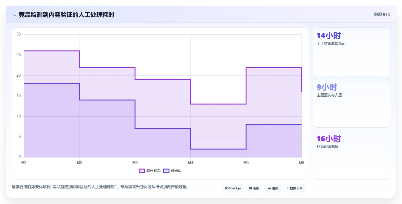Toggle the 原有状态 legend entry
The image size is (402, 204).
(150, 171)
